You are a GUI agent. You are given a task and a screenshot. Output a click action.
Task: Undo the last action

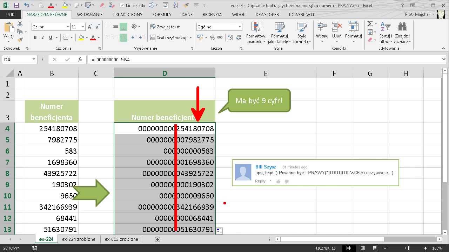point(27,5)
